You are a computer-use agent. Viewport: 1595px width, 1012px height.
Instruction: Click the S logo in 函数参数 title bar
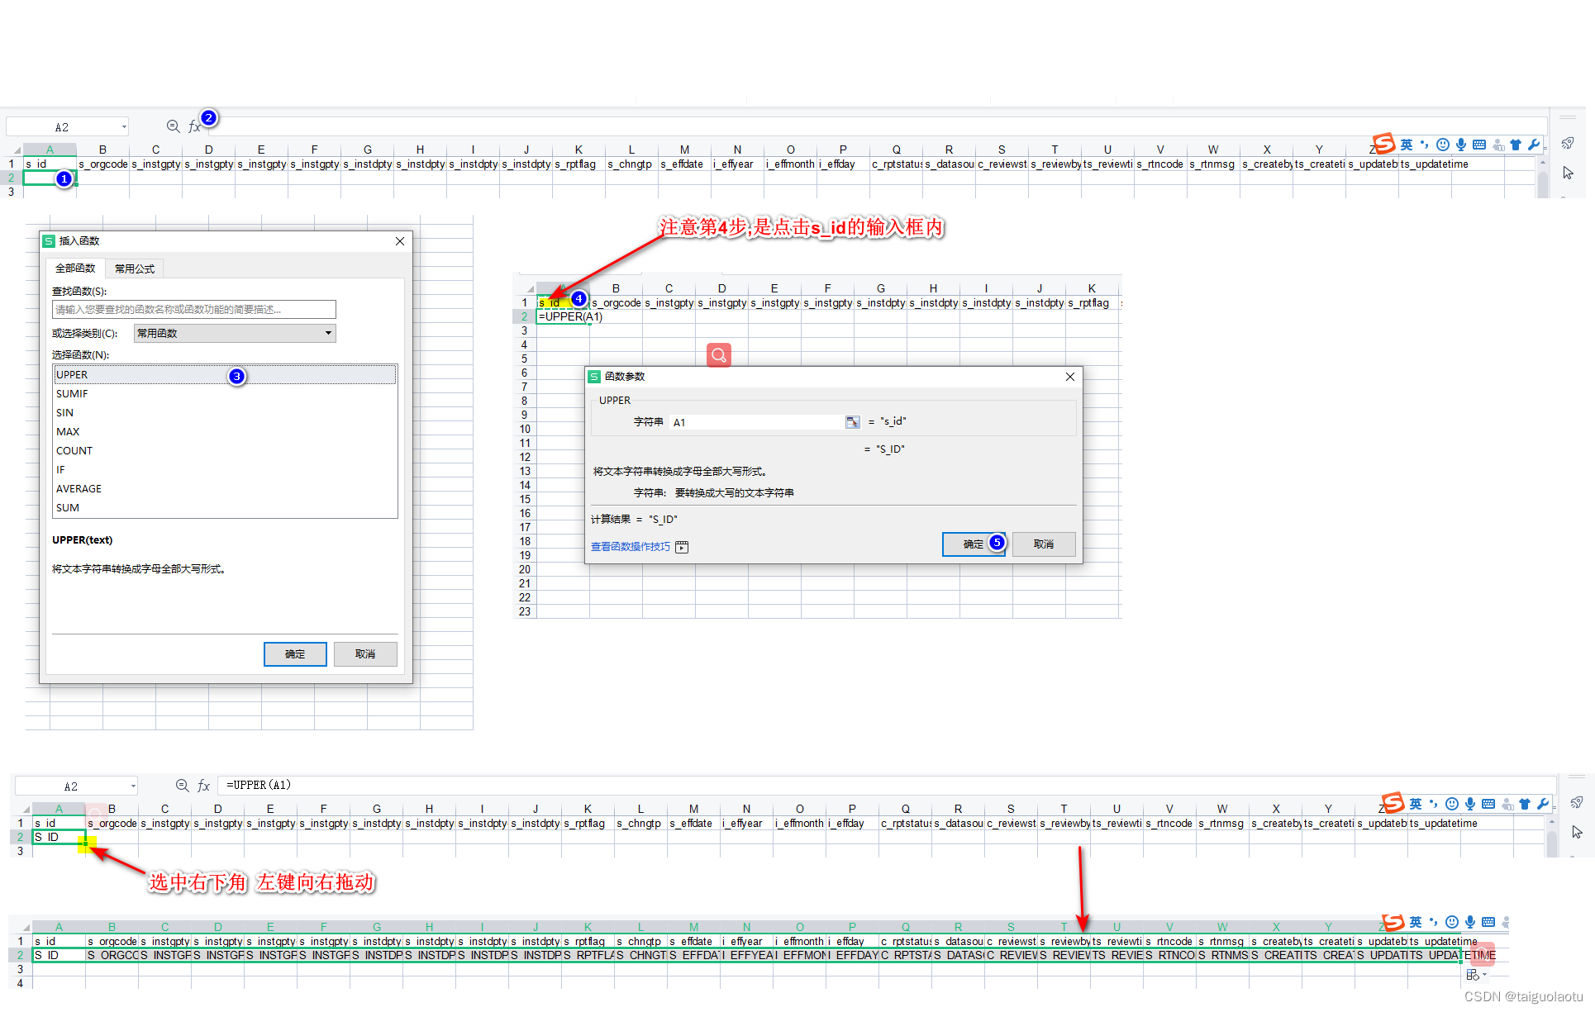[x=594, y=377]
